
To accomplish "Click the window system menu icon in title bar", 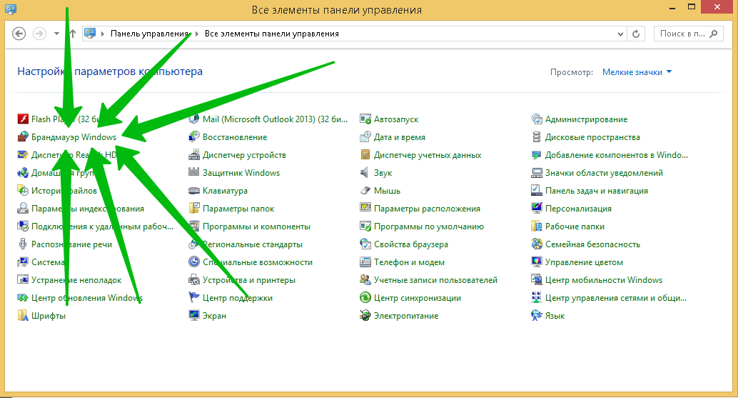I will [11, 9].
